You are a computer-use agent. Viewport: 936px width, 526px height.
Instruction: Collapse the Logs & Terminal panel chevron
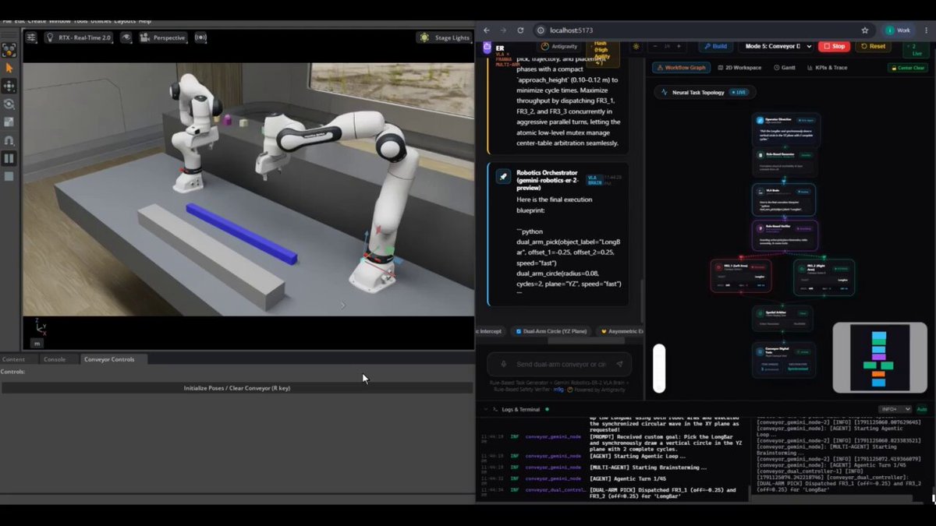pyautogui.click(x=484, y=409)
